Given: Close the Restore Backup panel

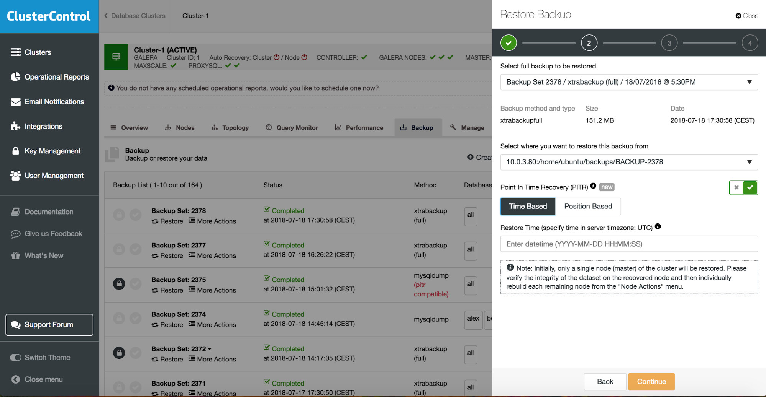Looking at the screenshot, I should [747, 16].
